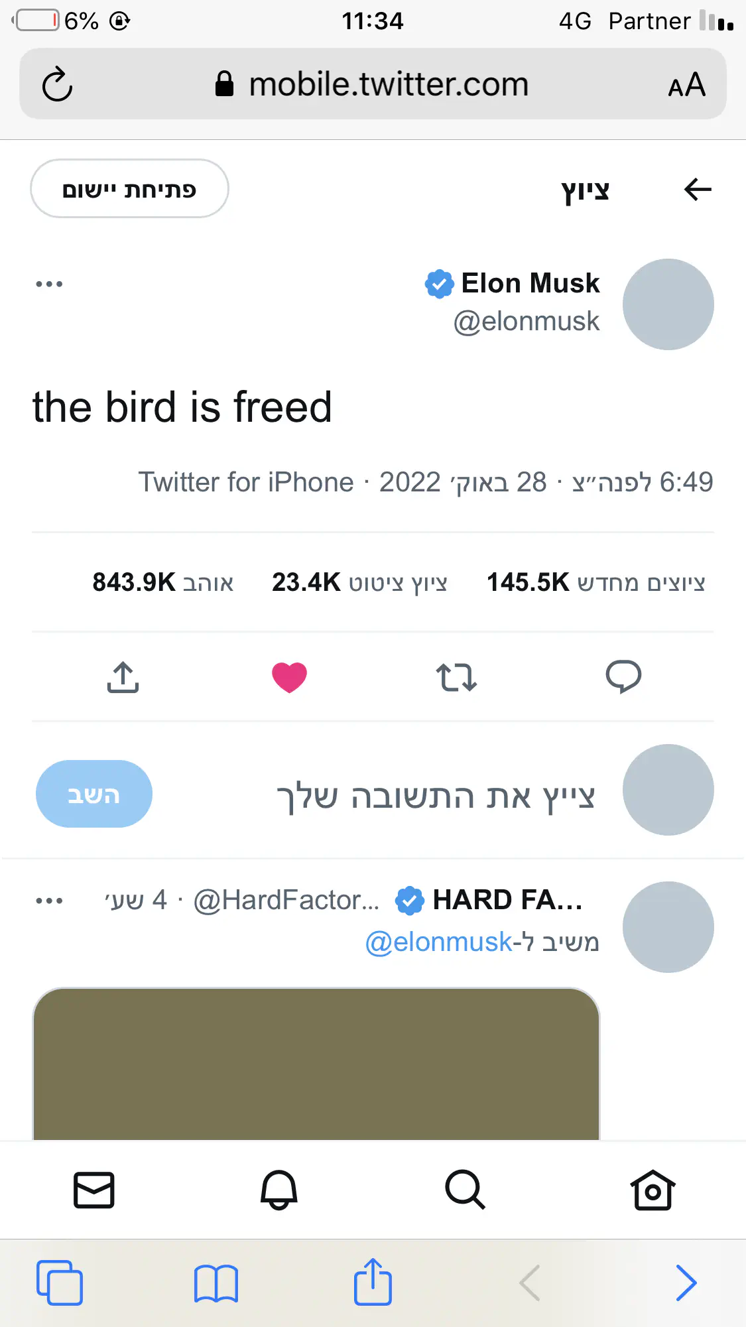Toggle the pink like heart
This screenshot has height=1327, width=746.
click(289, 677)
